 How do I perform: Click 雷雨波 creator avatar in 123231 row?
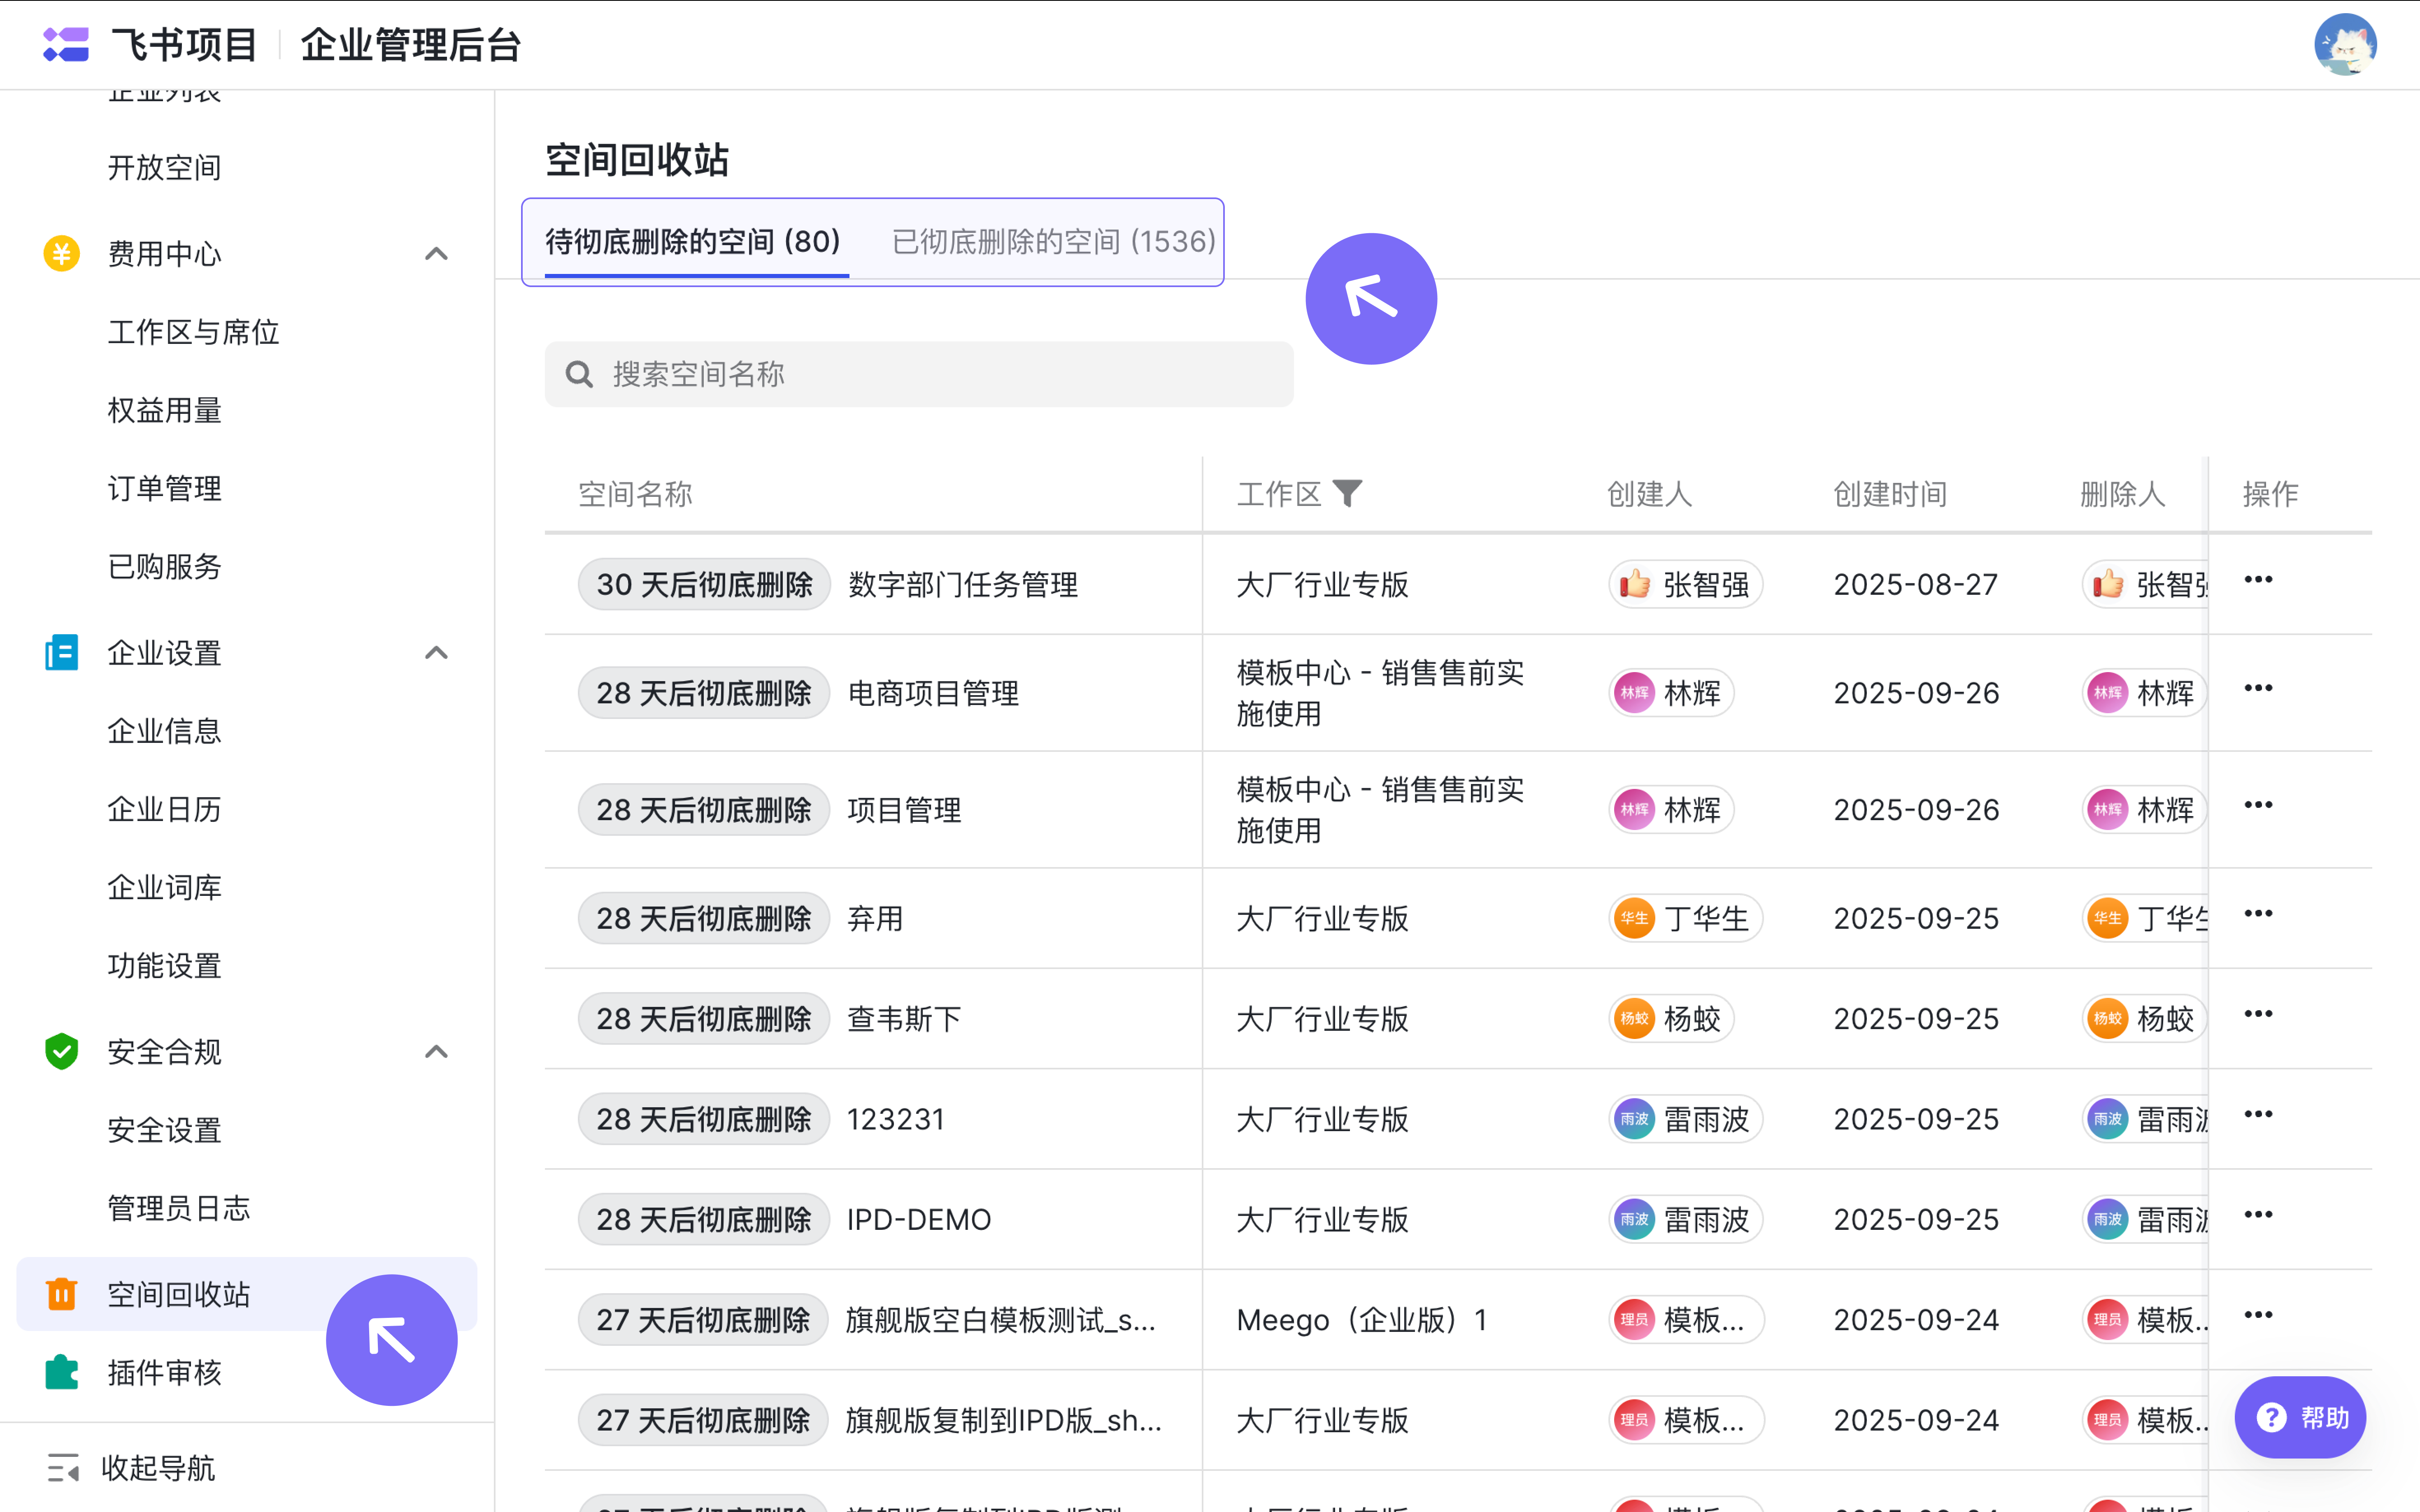pos(1635,1119)
